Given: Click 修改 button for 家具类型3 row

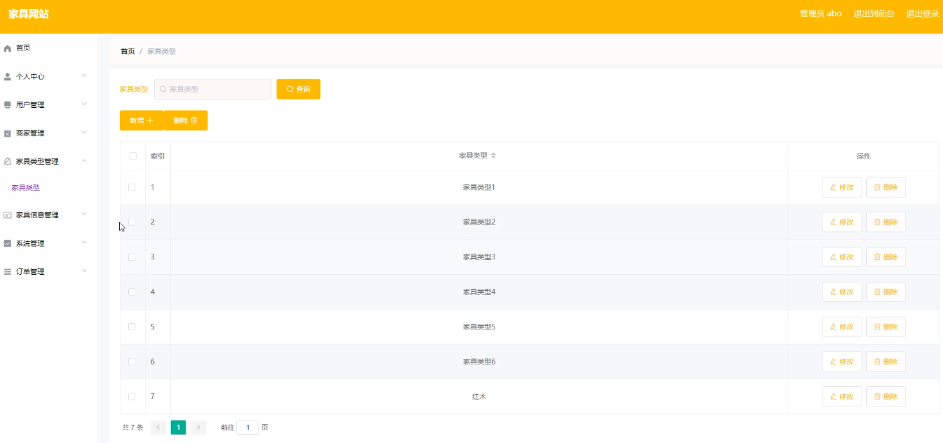Looking at the screenshot, I should click(x=841, y=257).
